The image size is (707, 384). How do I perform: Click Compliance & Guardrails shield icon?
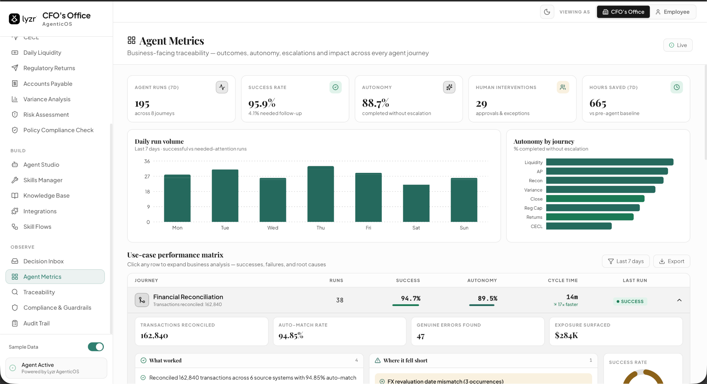pos(15,307)
